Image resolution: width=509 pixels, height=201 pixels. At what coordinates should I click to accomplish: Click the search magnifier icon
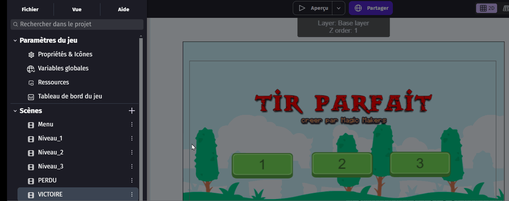pyautogui.click(x=16, y=25)
